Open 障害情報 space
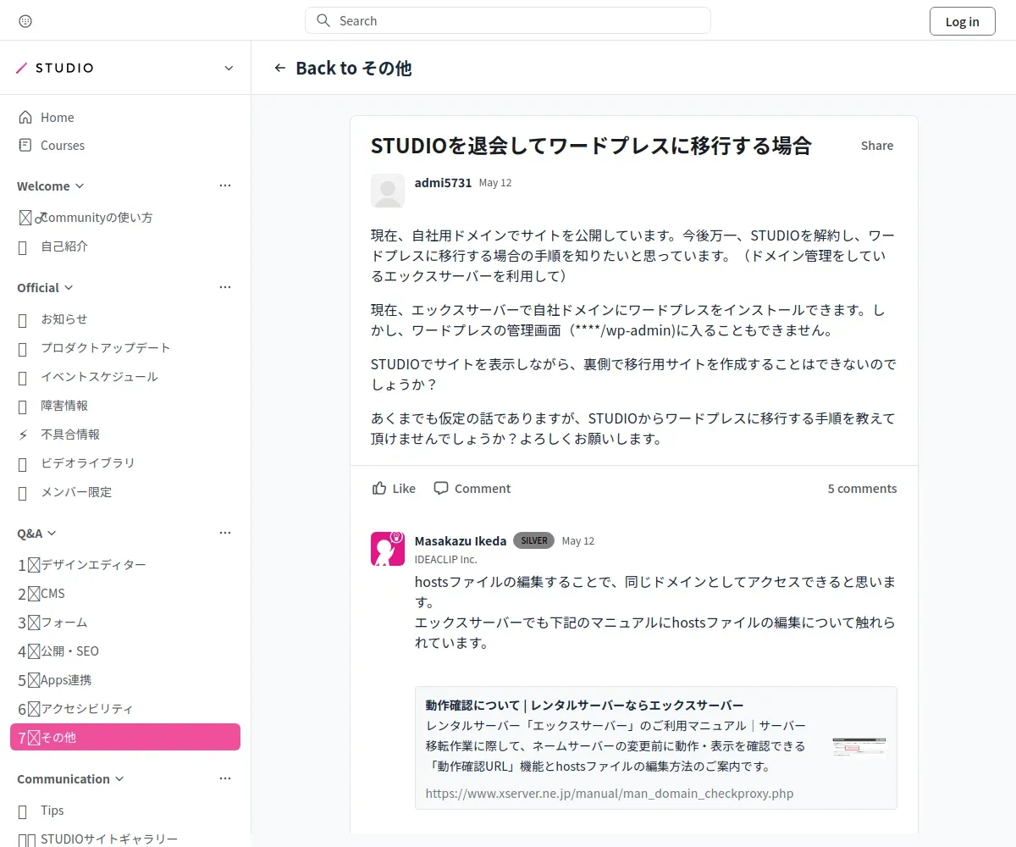Screen dimensions: 1016x847 click(125, 405)
